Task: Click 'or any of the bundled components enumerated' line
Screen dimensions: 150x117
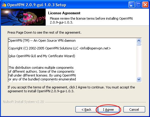Action: click(42, 79)
